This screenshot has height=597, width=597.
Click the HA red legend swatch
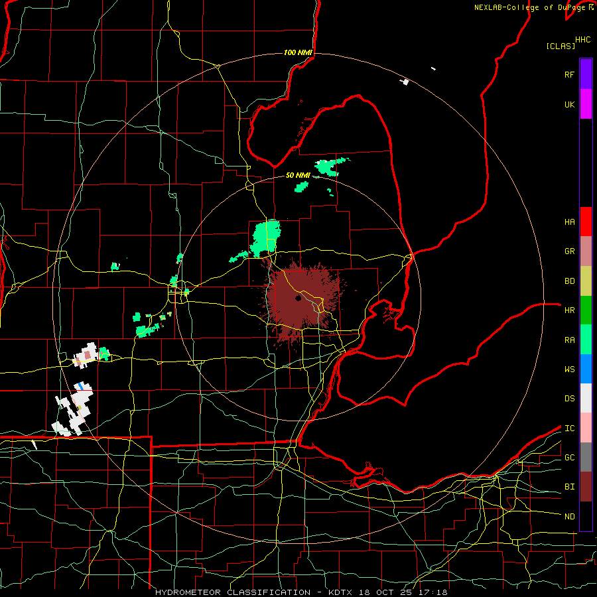point(586,222)
